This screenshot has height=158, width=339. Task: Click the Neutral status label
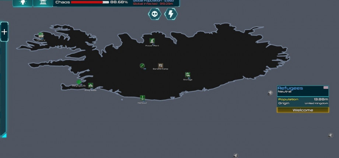click(284, 91)
